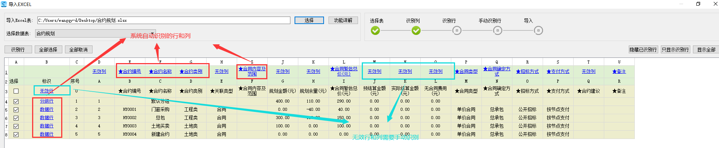Click the 数据行 link in HY0001 row
The width and height of the screenshot is (719, 148).
click(x=47, y=109)
